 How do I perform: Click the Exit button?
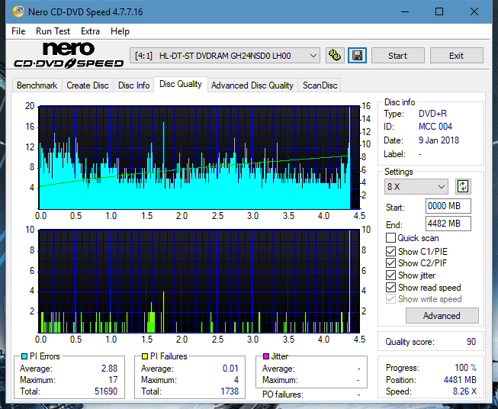(x=456, y=56)
